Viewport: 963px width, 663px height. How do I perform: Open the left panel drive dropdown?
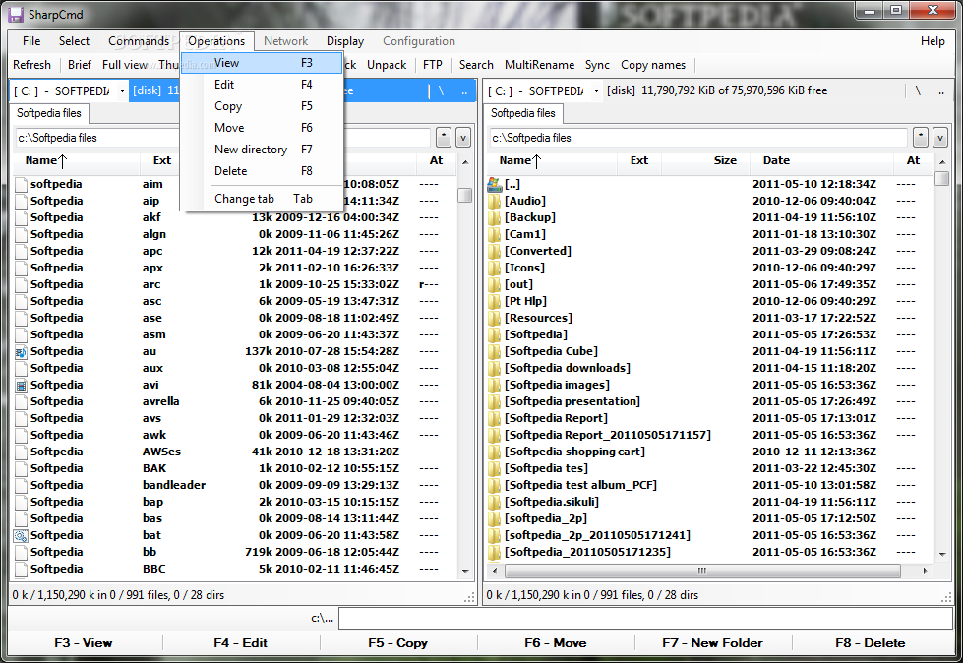coord(122,90)
